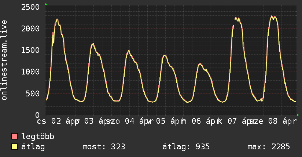The width and height of the screenshot is (302, 157).
Task: Click the onlinestream.live vertical axis title
Action: (x=4, y=60)
